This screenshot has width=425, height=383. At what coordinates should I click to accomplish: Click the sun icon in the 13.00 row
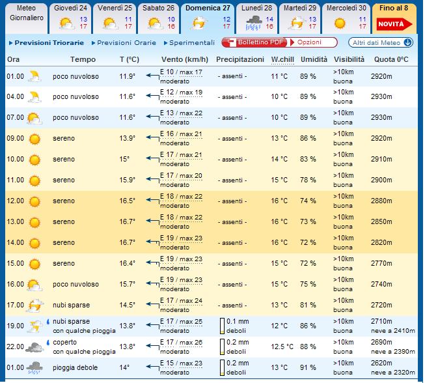point(34,222)
